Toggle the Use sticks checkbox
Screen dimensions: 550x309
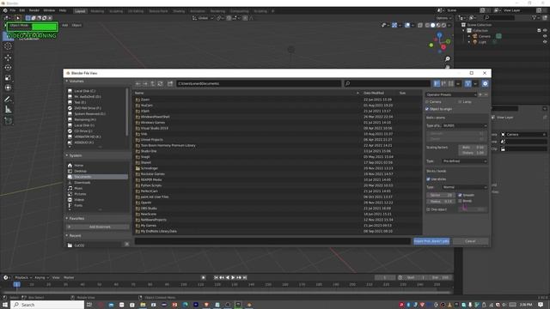(428, 179)
